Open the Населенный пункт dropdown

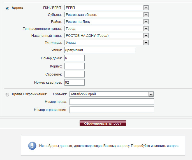[x=106, y=36]
